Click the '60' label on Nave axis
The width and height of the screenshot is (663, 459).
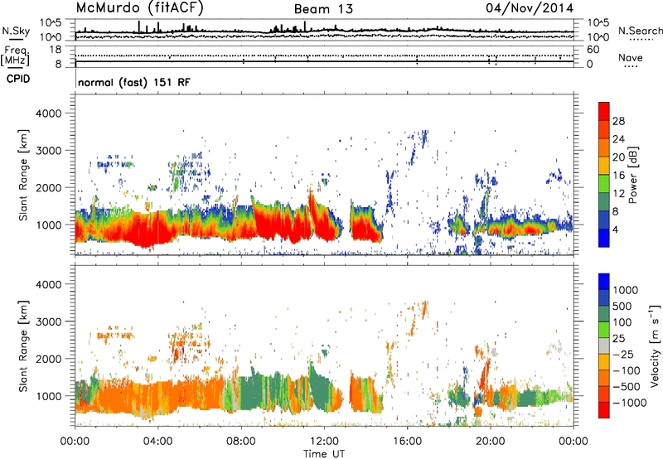(x=593, y=50)
